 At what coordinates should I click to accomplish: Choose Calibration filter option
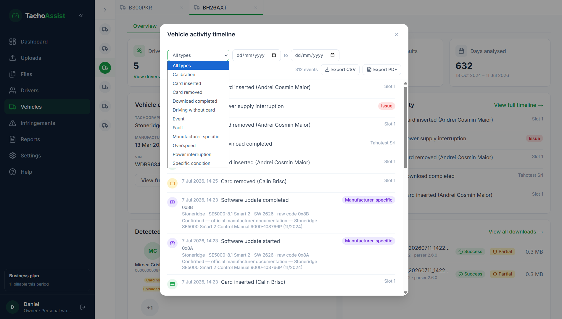click(x=198, y=75)
